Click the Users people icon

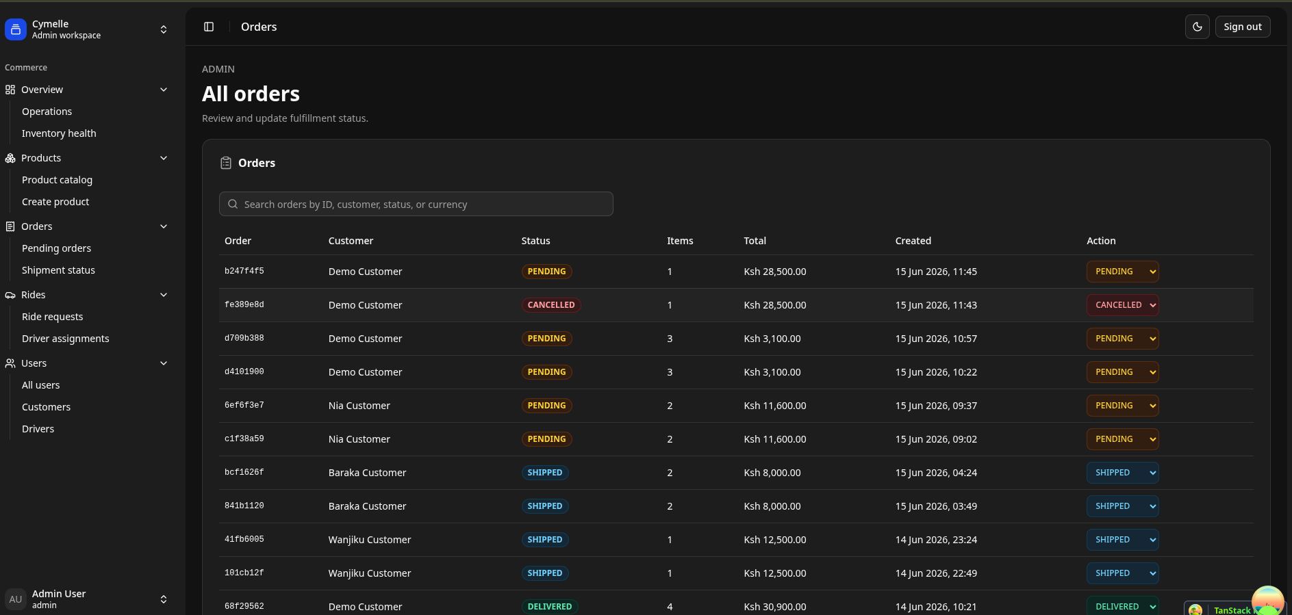click(x=10, y=363)
